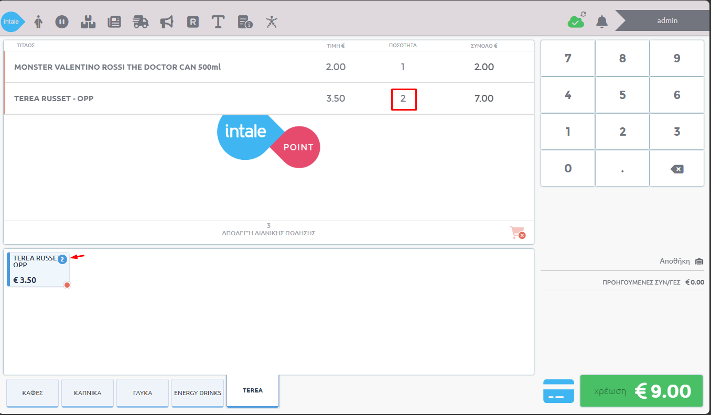
Task: Tap the decimal point key on the keypad
Action: click(x=622, y=169)
